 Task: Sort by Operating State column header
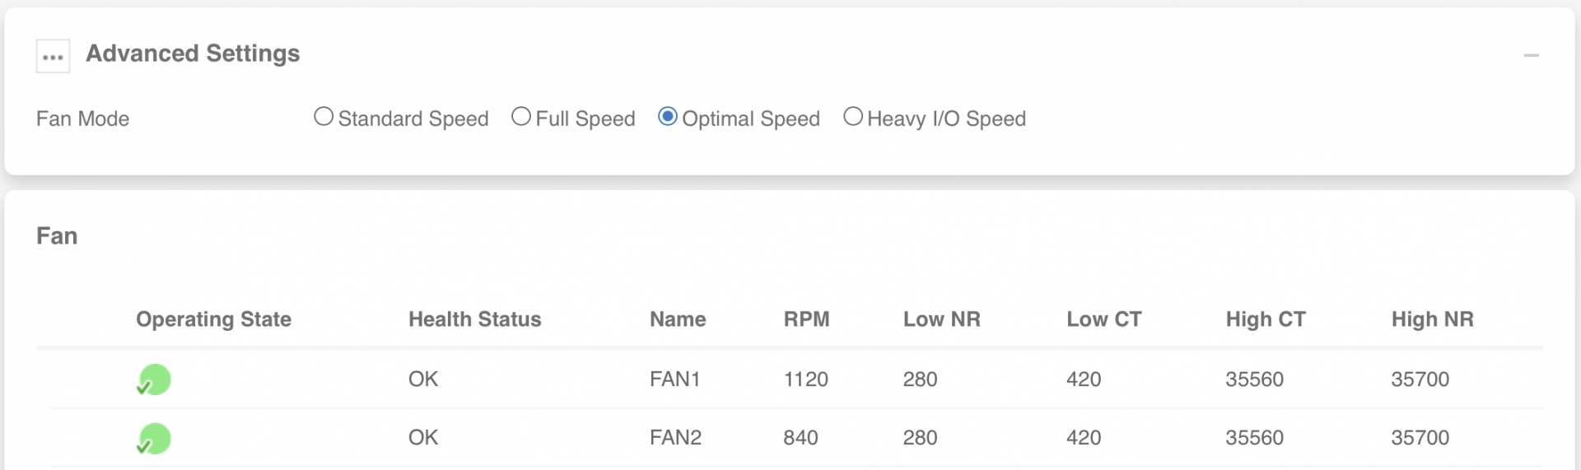(x=213, y=319)
